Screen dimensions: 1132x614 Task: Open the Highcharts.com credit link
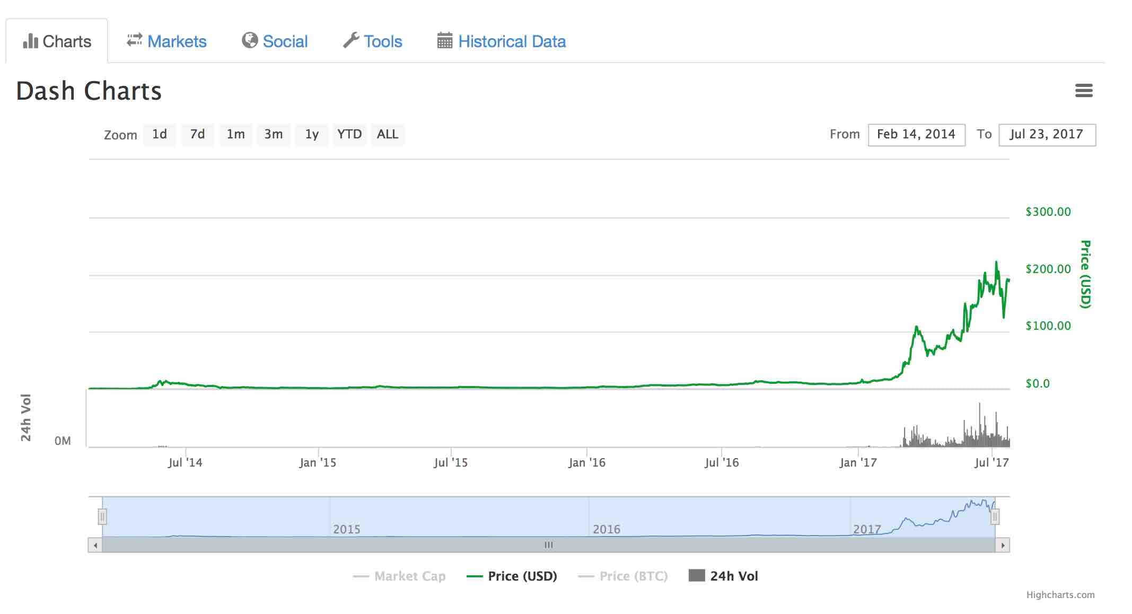tap(1060, 595)
